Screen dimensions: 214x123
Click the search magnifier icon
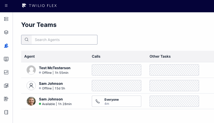pos(27,40)
